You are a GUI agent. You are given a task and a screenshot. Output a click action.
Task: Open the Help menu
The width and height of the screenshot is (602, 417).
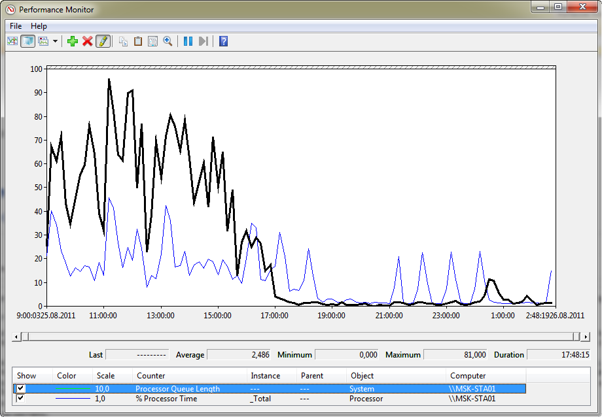coord(39,26)
